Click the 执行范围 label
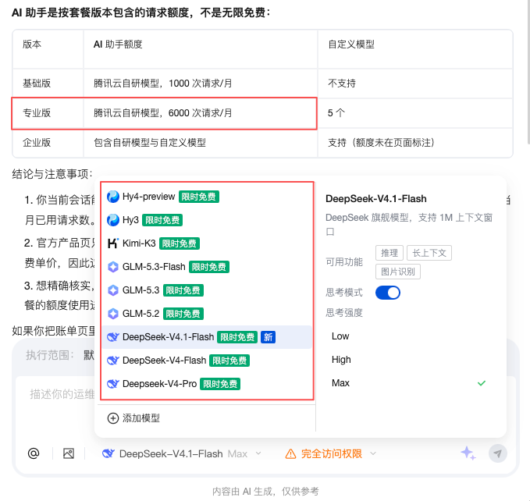Viewport: 530px width, 501px height. click(x=49, y=355)
